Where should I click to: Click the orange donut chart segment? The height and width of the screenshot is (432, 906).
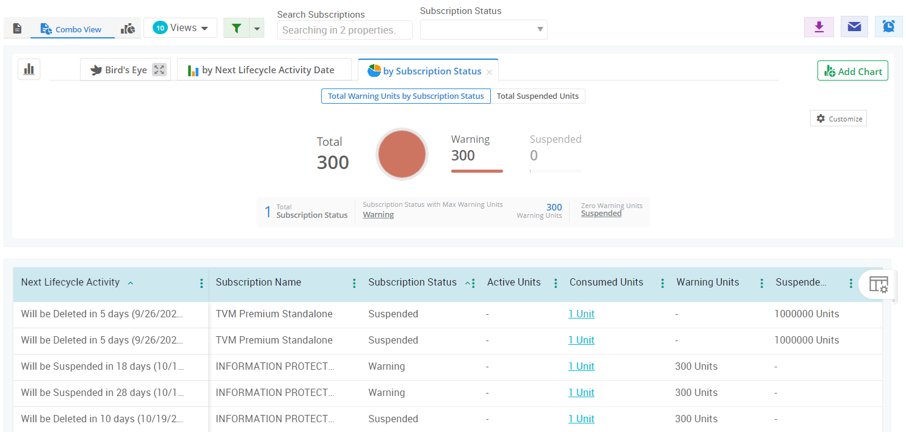point(402,154)
